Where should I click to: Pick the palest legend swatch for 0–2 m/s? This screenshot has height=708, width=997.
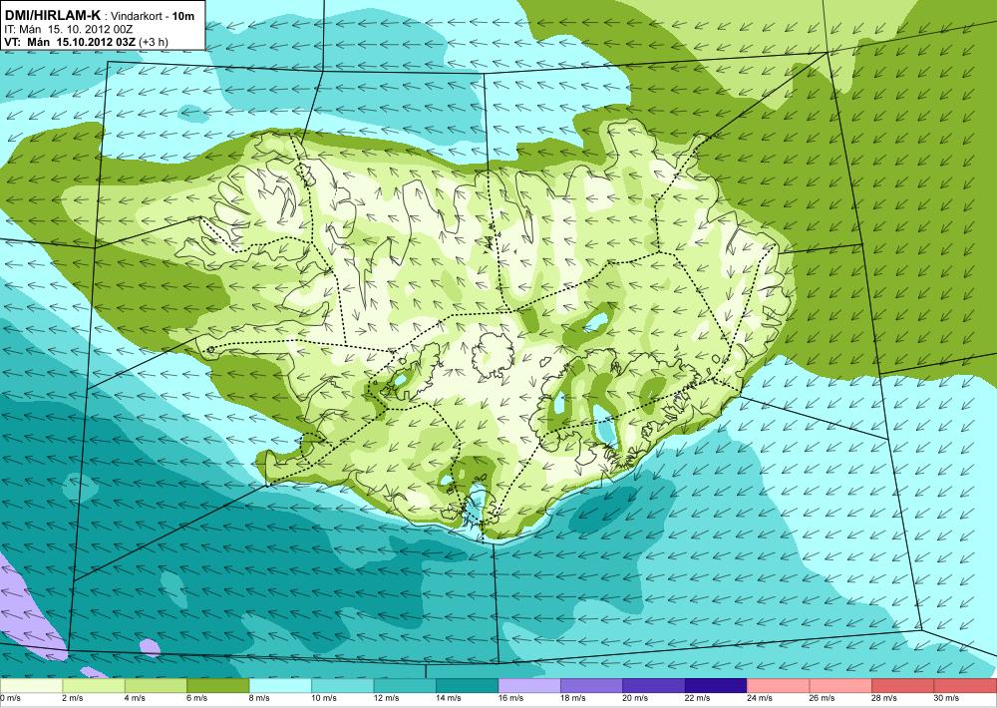[31, 686]
